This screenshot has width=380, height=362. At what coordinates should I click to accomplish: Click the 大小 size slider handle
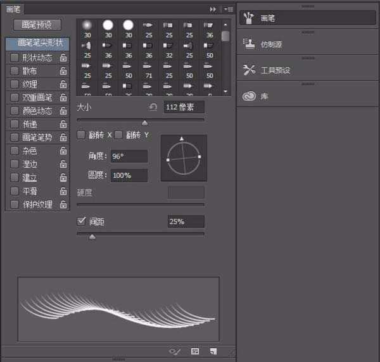coord(144,123)
